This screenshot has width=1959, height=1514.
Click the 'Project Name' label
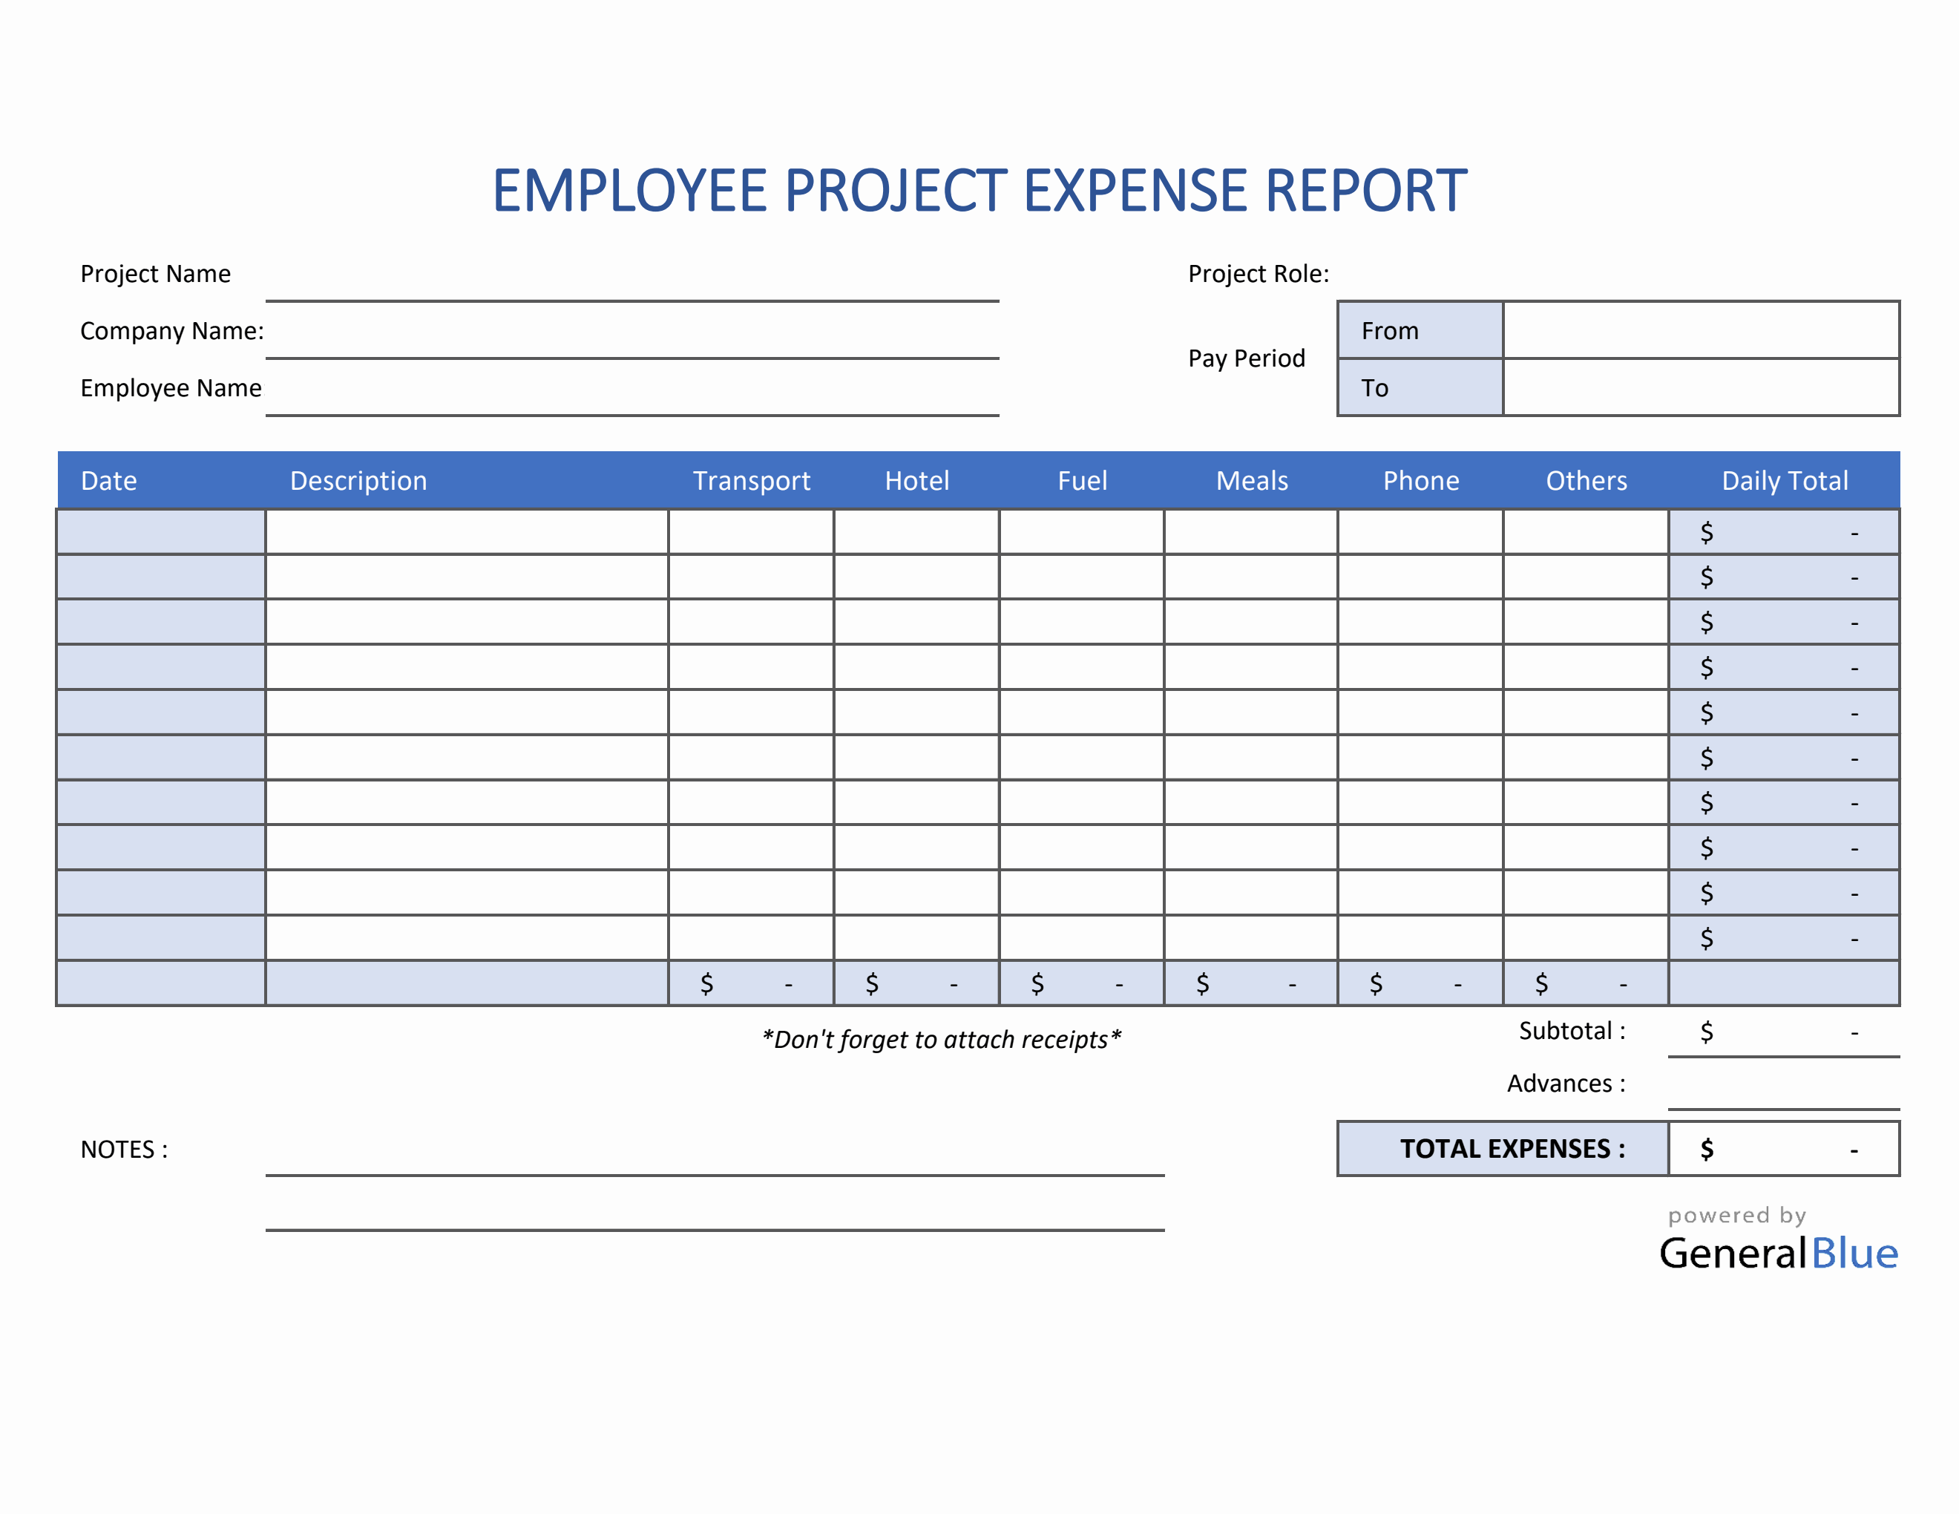[155, 274]
